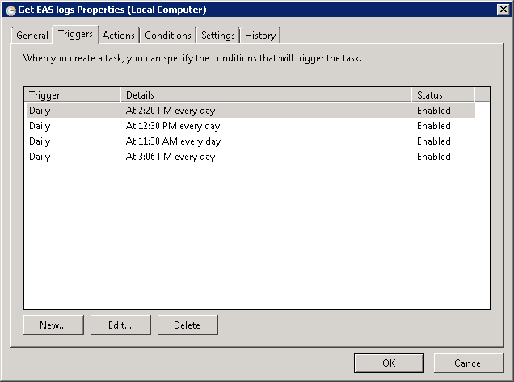Select the 'At 2:20 PM every day' trigger

[251, 111]
